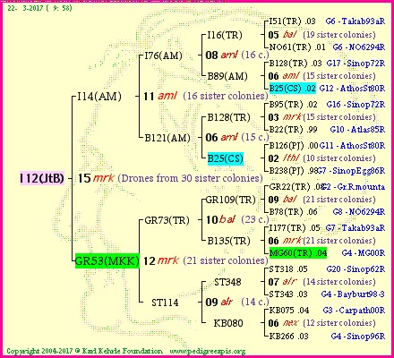Click the cyan highlighted B25(CS) node
394x358 pixels.
tap(226, 158)
